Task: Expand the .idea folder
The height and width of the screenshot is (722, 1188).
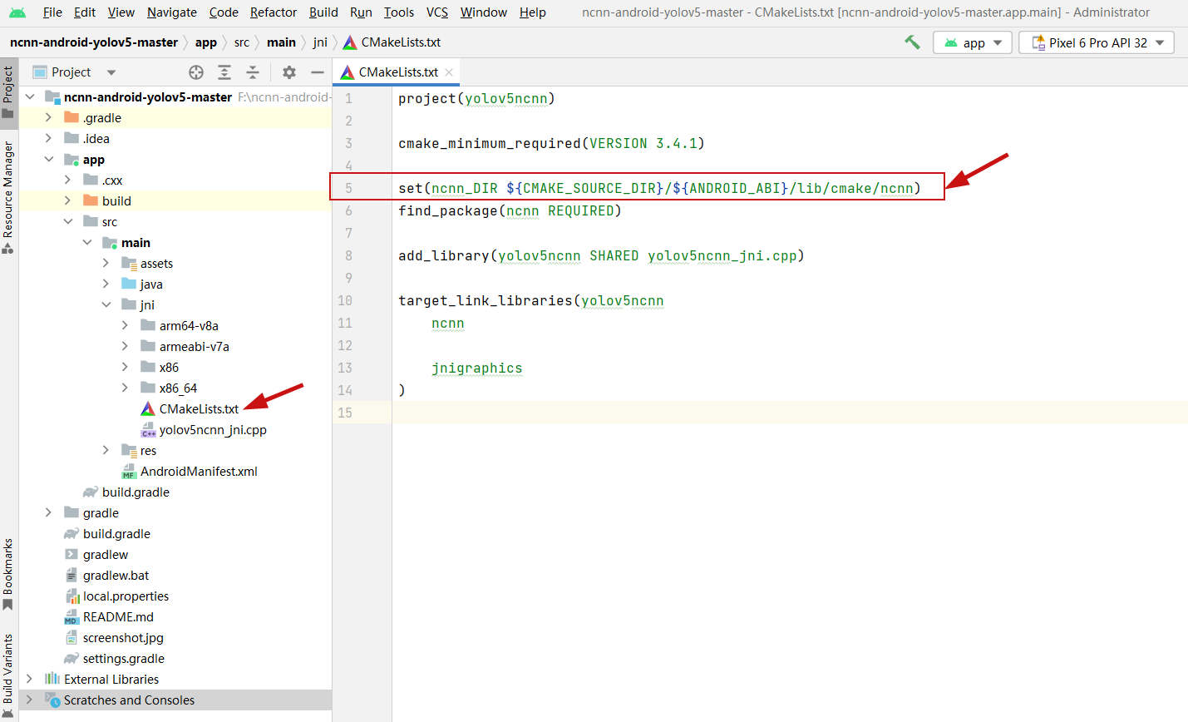Action: pyautogui.click(x=48, y=139)
